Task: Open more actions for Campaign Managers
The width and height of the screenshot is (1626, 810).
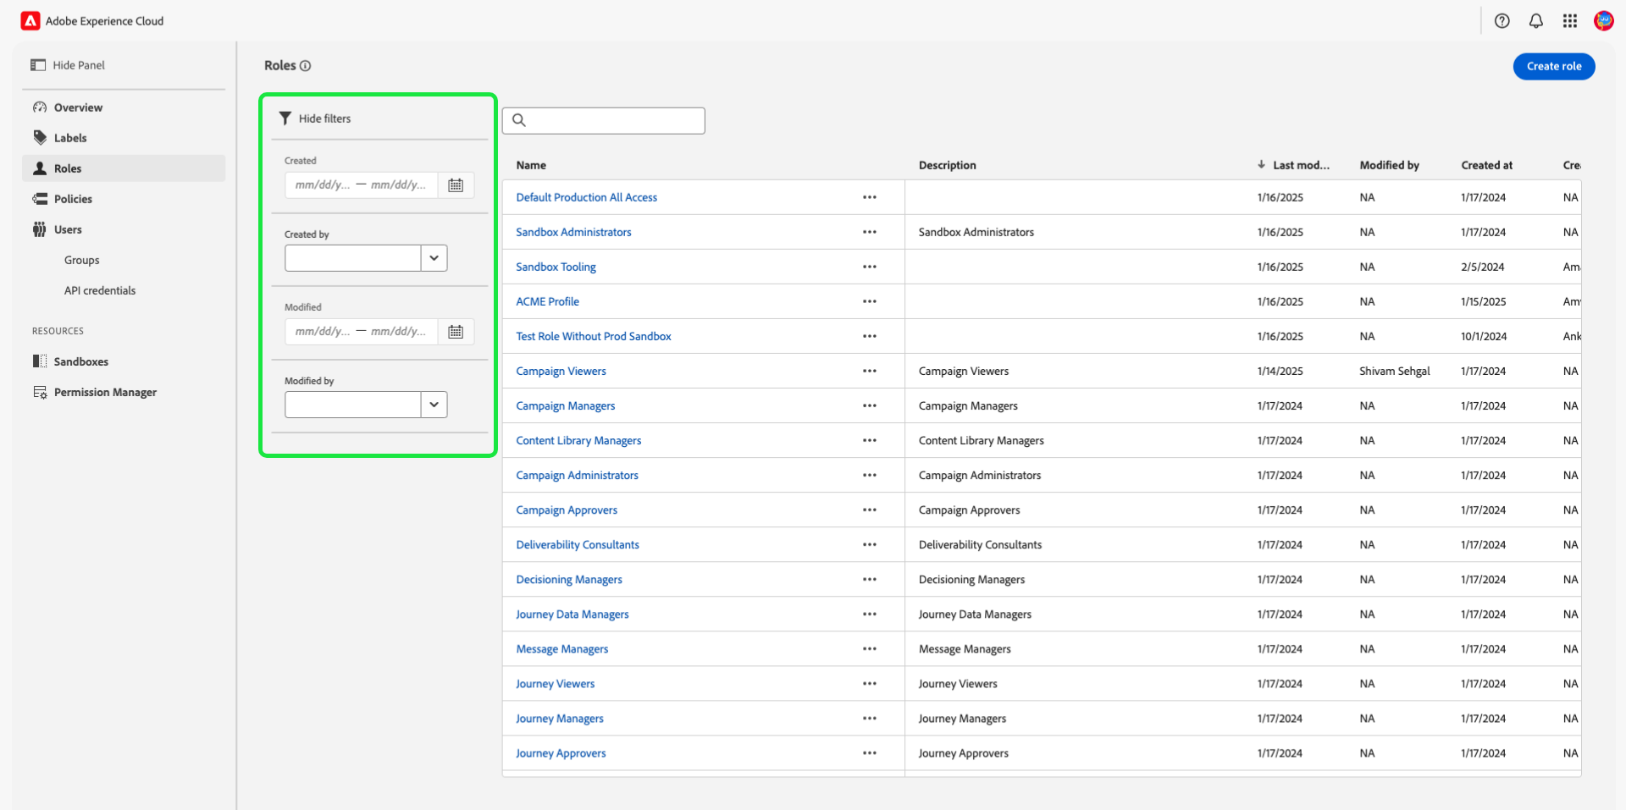Action: 870,405
